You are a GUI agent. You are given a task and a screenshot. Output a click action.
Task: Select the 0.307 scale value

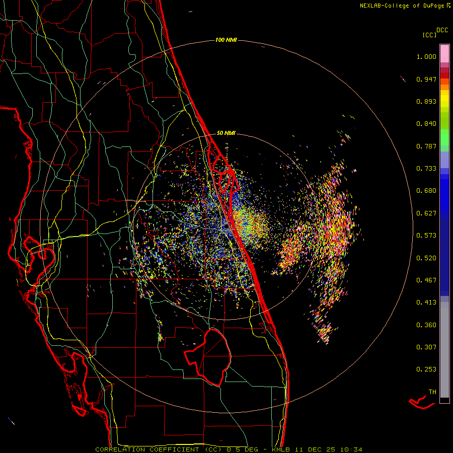(426, 347)
